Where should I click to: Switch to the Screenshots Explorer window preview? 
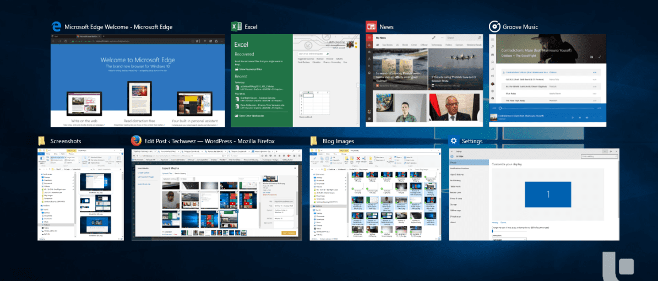(x=80, y=194)
